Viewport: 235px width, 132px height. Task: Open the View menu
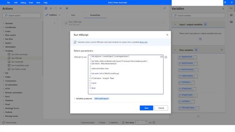[x=38, y=3]
